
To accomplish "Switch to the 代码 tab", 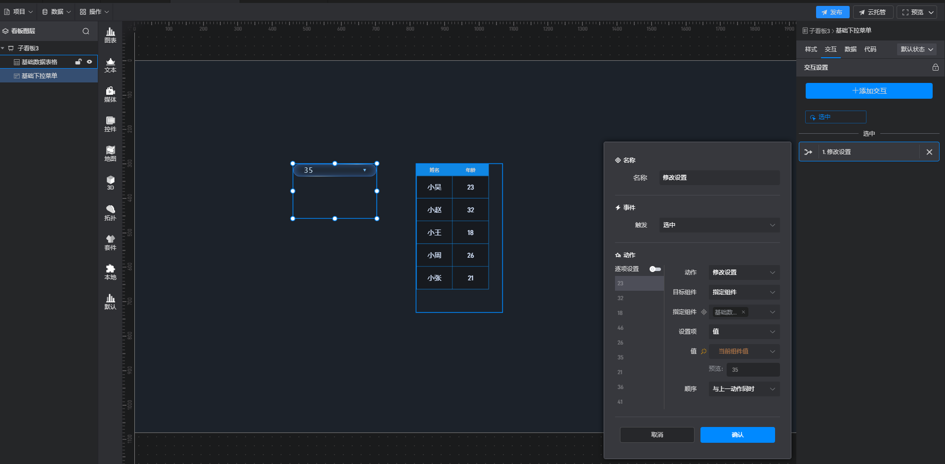I will pos(870,49).
